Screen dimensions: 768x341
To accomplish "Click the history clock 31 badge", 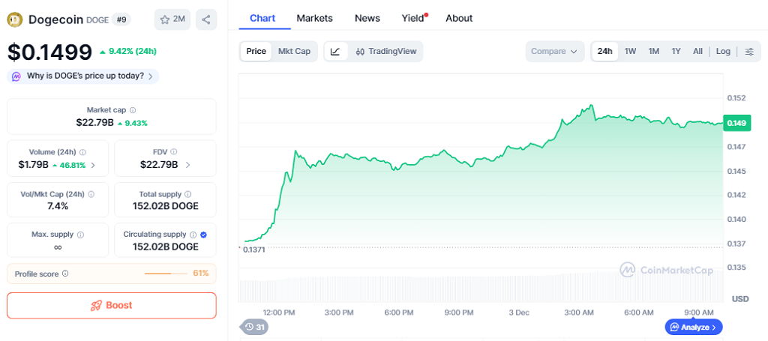I will (x=253, y=326).
